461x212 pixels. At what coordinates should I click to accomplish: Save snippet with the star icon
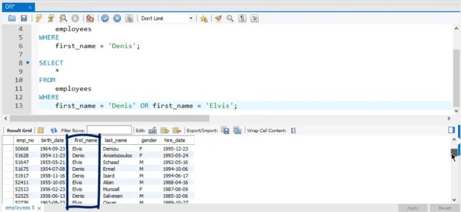pyautogui.click(x=204, y=19)
